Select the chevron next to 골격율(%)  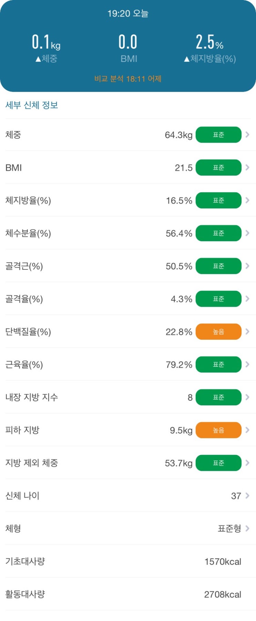point(247,299)
